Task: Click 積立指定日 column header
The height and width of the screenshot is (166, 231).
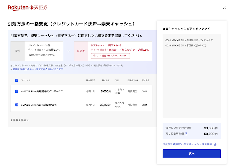Action: pyautogui.click(x=91, y=80)
